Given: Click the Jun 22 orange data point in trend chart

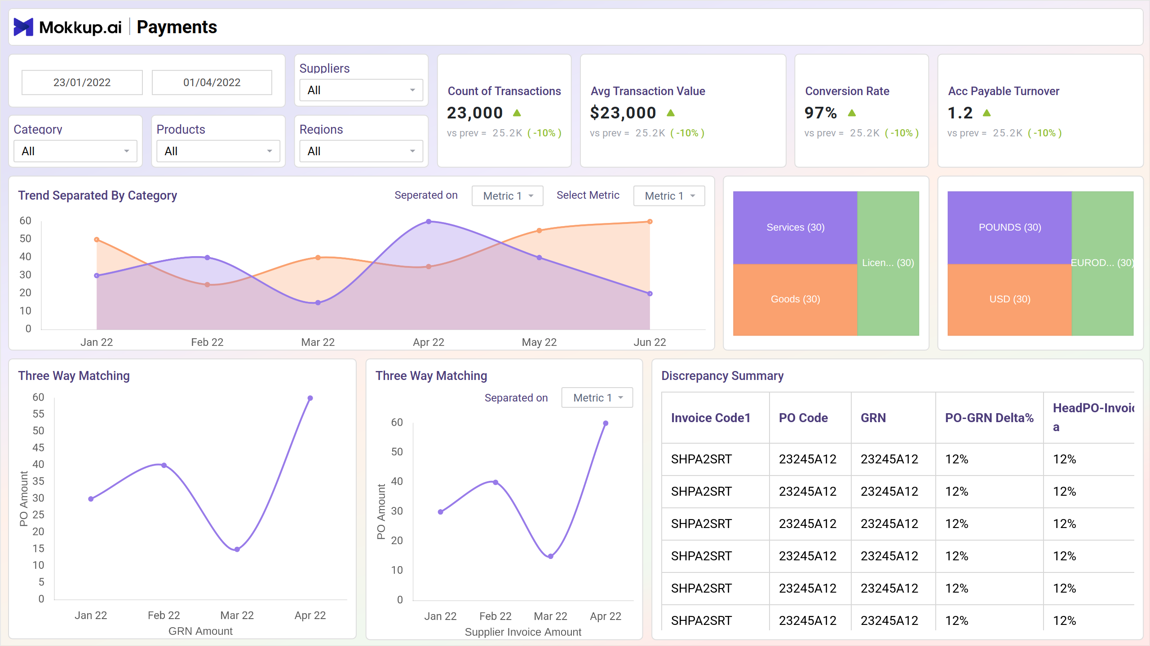Looking at the screenshot, I should coord(650,222).
